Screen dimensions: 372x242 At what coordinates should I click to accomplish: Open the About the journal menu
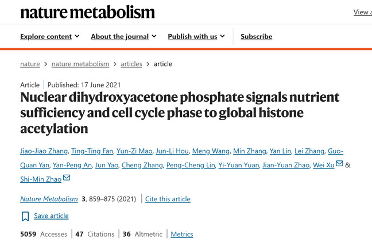[x=123, y=37]
